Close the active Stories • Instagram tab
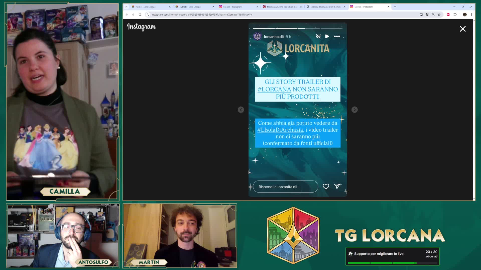481x270 pixels. 388,7
